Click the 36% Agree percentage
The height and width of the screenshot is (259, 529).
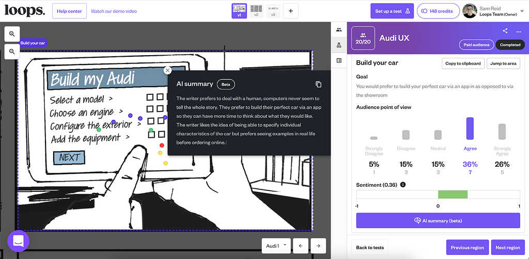[x=470, y=165]
